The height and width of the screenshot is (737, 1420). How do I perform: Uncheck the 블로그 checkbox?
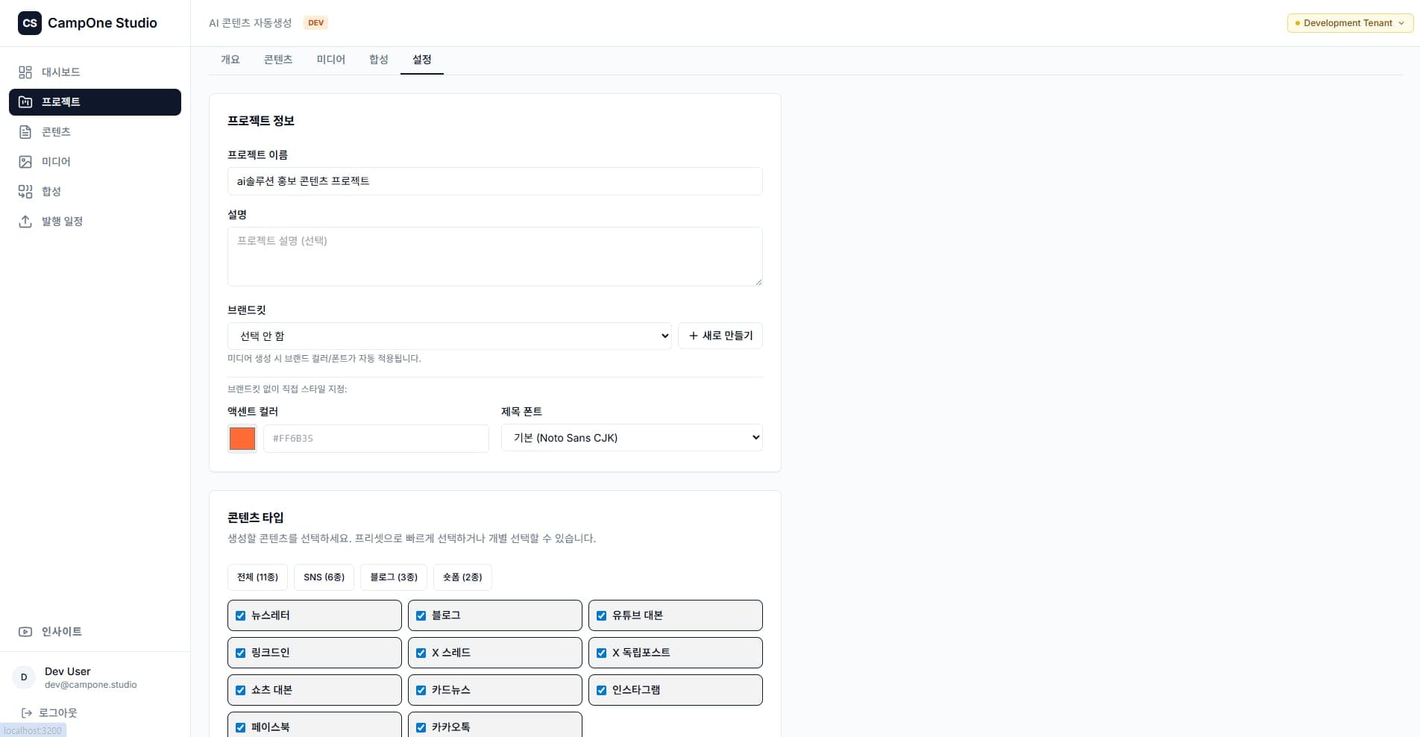[421, 616]
